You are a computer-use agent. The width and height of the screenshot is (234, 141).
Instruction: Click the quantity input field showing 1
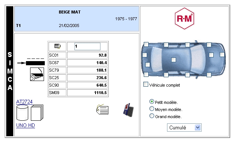pyautogui.click(x=87, y=46)
